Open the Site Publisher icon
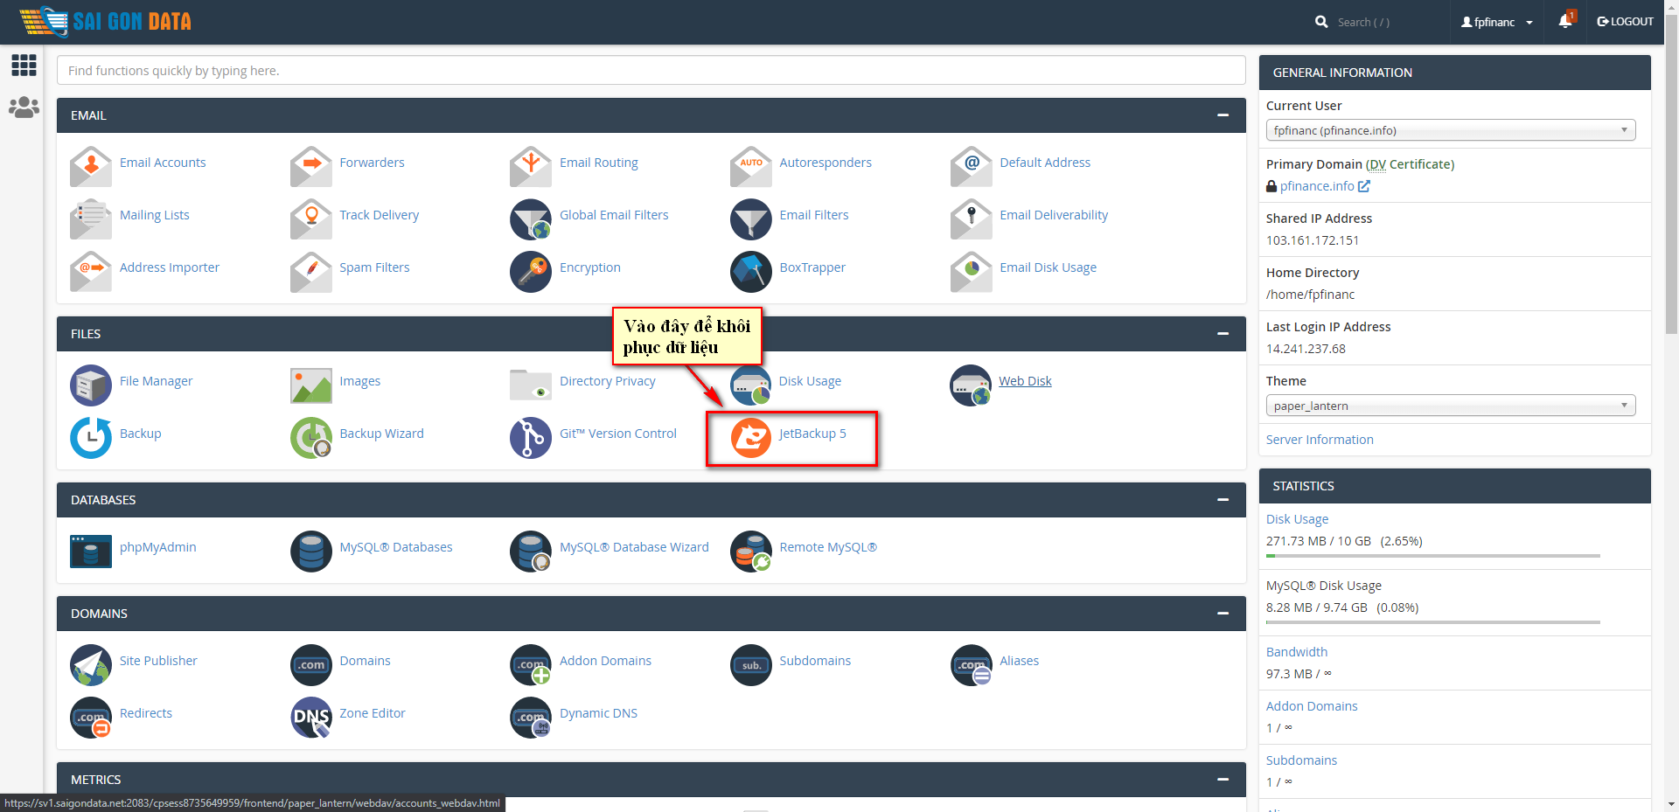1679x812 pixels. (91, 664)
